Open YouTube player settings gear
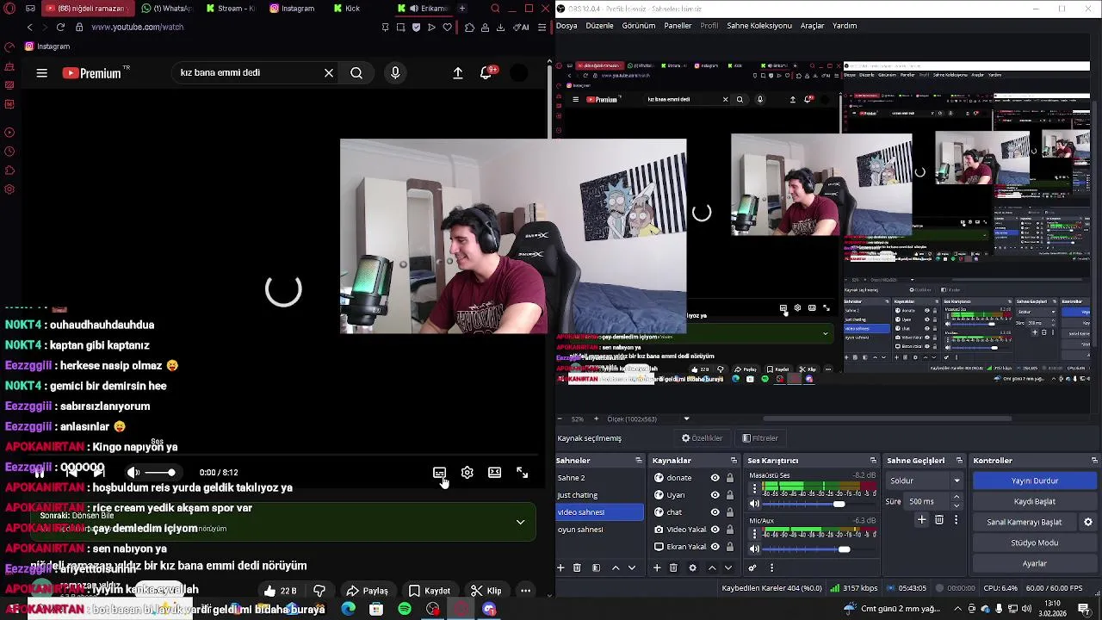Screen dimensions: 1102x620 click(467, 473)
